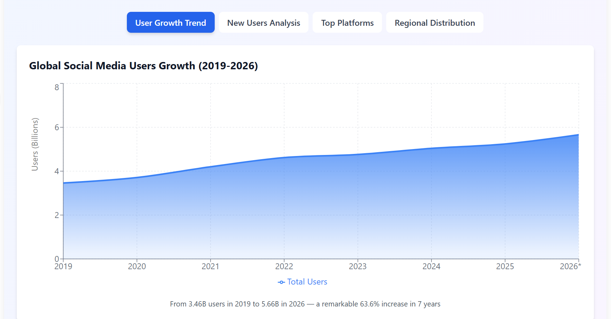Image resolution: width=611 pixels, height=319 pixels.
Task: Click the User Growth Trend tab
Action: (x=170, y=23)
